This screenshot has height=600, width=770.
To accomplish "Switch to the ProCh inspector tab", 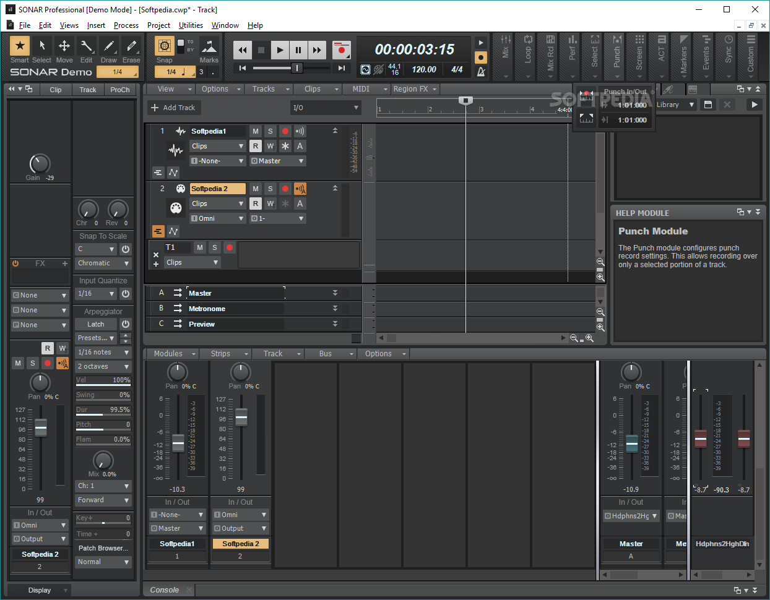I will pyautogui.click(x=120, y=90).
